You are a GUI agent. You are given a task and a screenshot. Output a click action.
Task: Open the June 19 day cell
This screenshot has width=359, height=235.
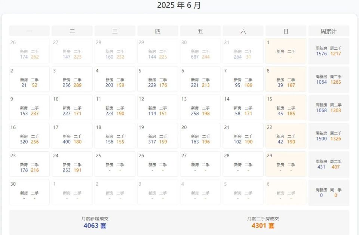157,136
